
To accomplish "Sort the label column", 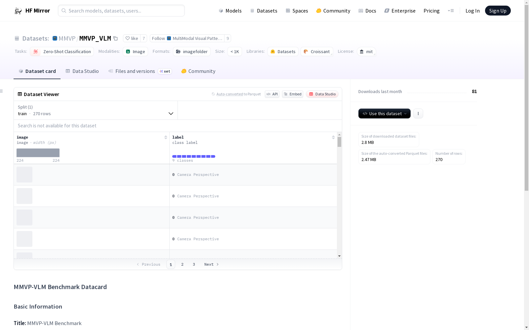I will (x=333, y=137).
